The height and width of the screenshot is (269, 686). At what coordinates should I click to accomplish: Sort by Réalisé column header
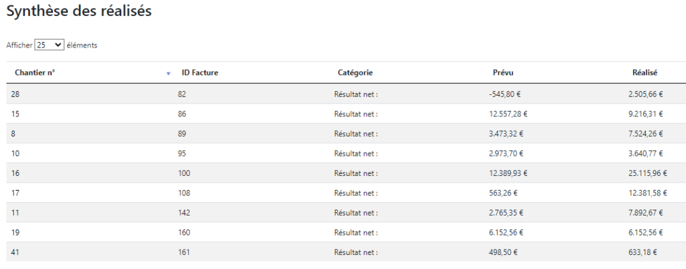click(x=645, y=73)
